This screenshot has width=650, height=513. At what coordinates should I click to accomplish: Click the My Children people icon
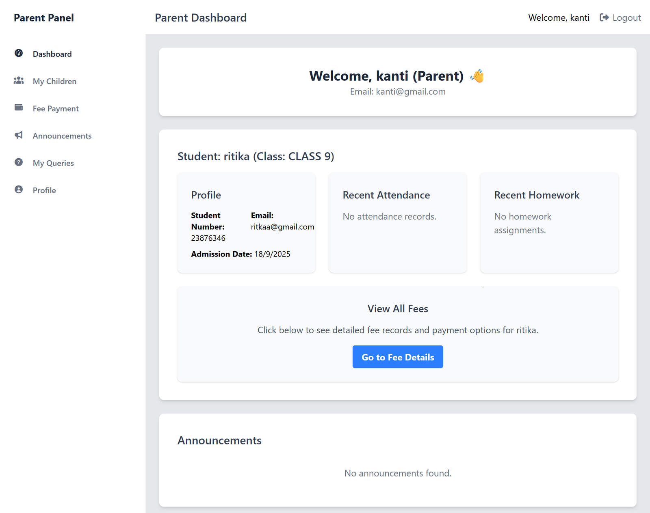(19, 81)
